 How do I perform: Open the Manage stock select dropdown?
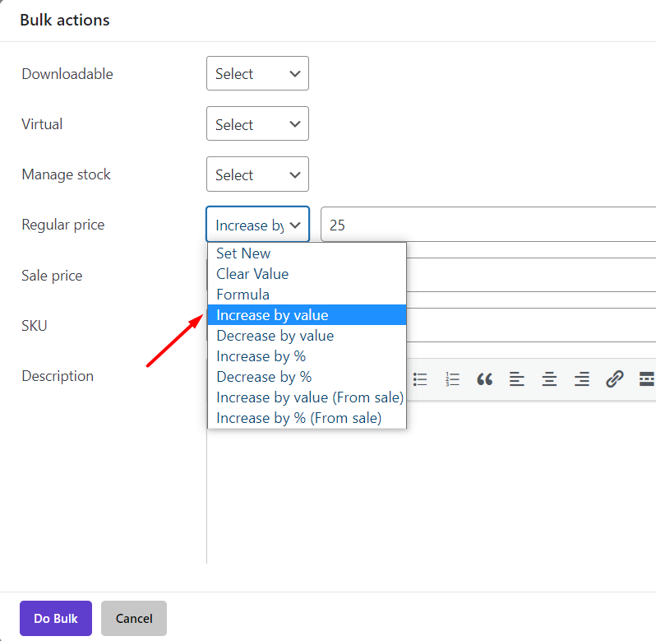[258, 174]
